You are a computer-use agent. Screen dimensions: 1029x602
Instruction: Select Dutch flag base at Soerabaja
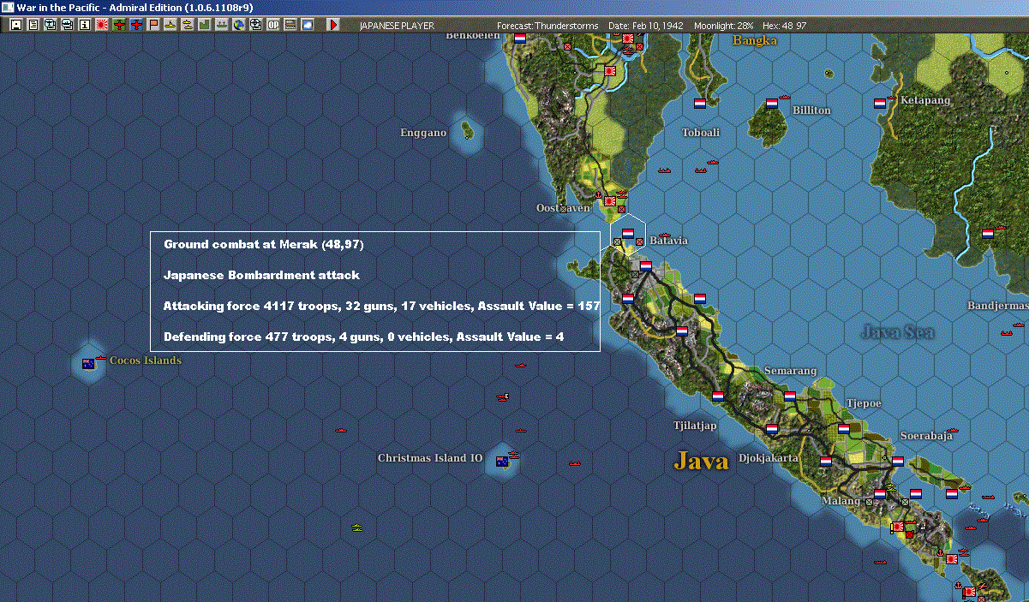pos(897,461)
